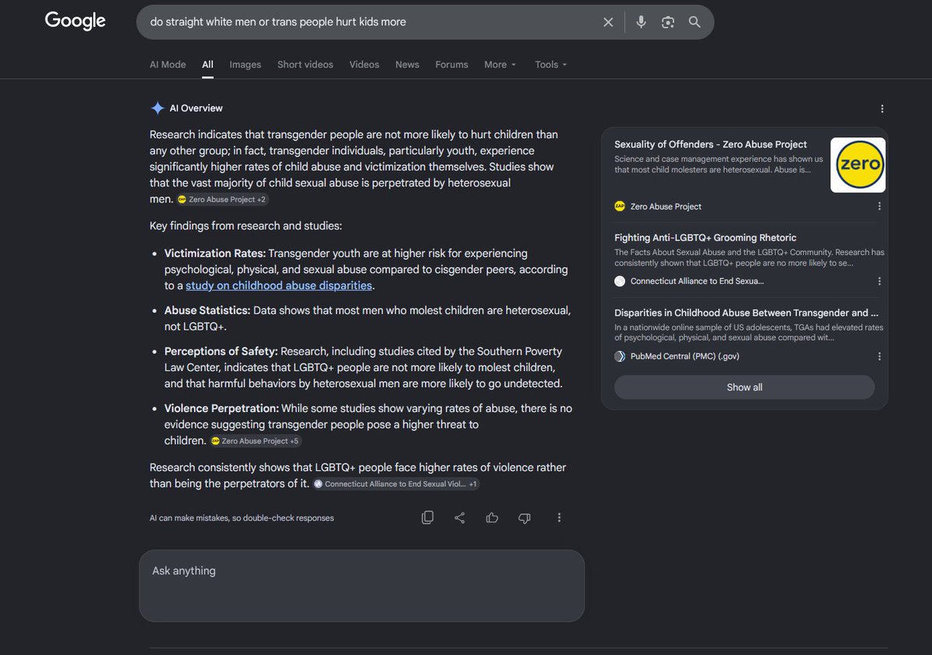Open options for PubMed Central source
This screenshot has width=932, height=655.
(879, 356)
